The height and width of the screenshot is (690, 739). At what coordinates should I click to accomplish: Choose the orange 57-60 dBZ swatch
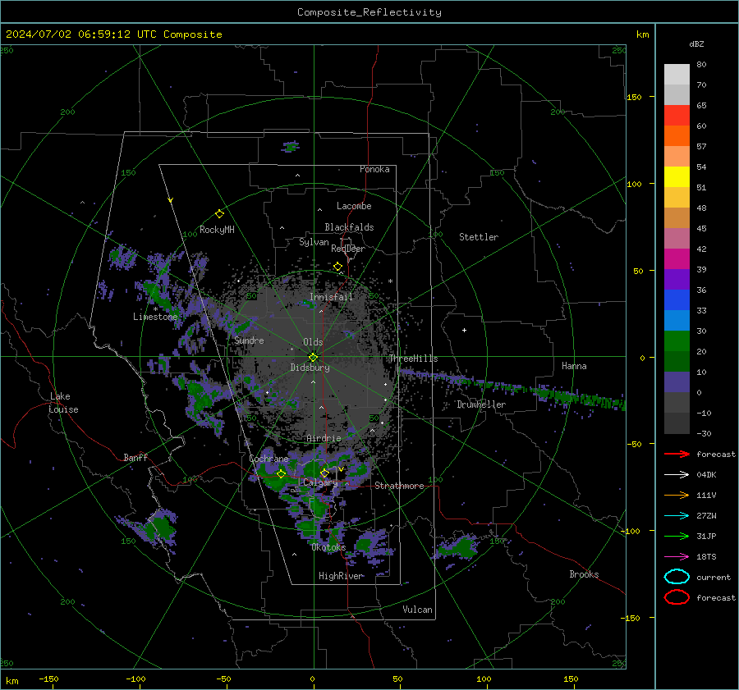(677, 136)
